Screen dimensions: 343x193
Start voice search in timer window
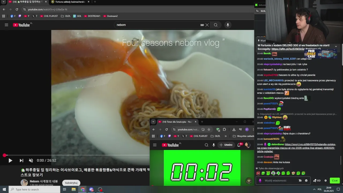[x=214, y=145]
